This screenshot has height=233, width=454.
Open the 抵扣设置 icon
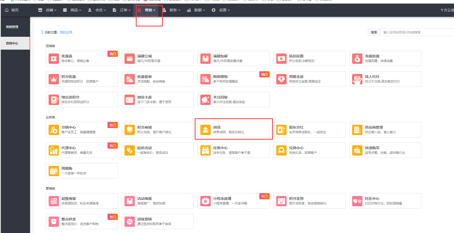[x=281, y=59]
